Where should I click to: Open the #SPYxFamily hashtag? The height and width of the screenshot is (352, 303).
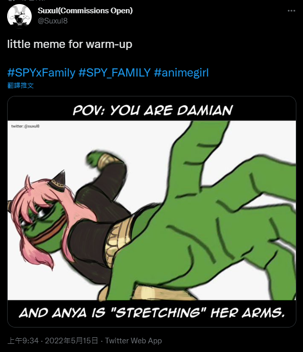(41, 73)
